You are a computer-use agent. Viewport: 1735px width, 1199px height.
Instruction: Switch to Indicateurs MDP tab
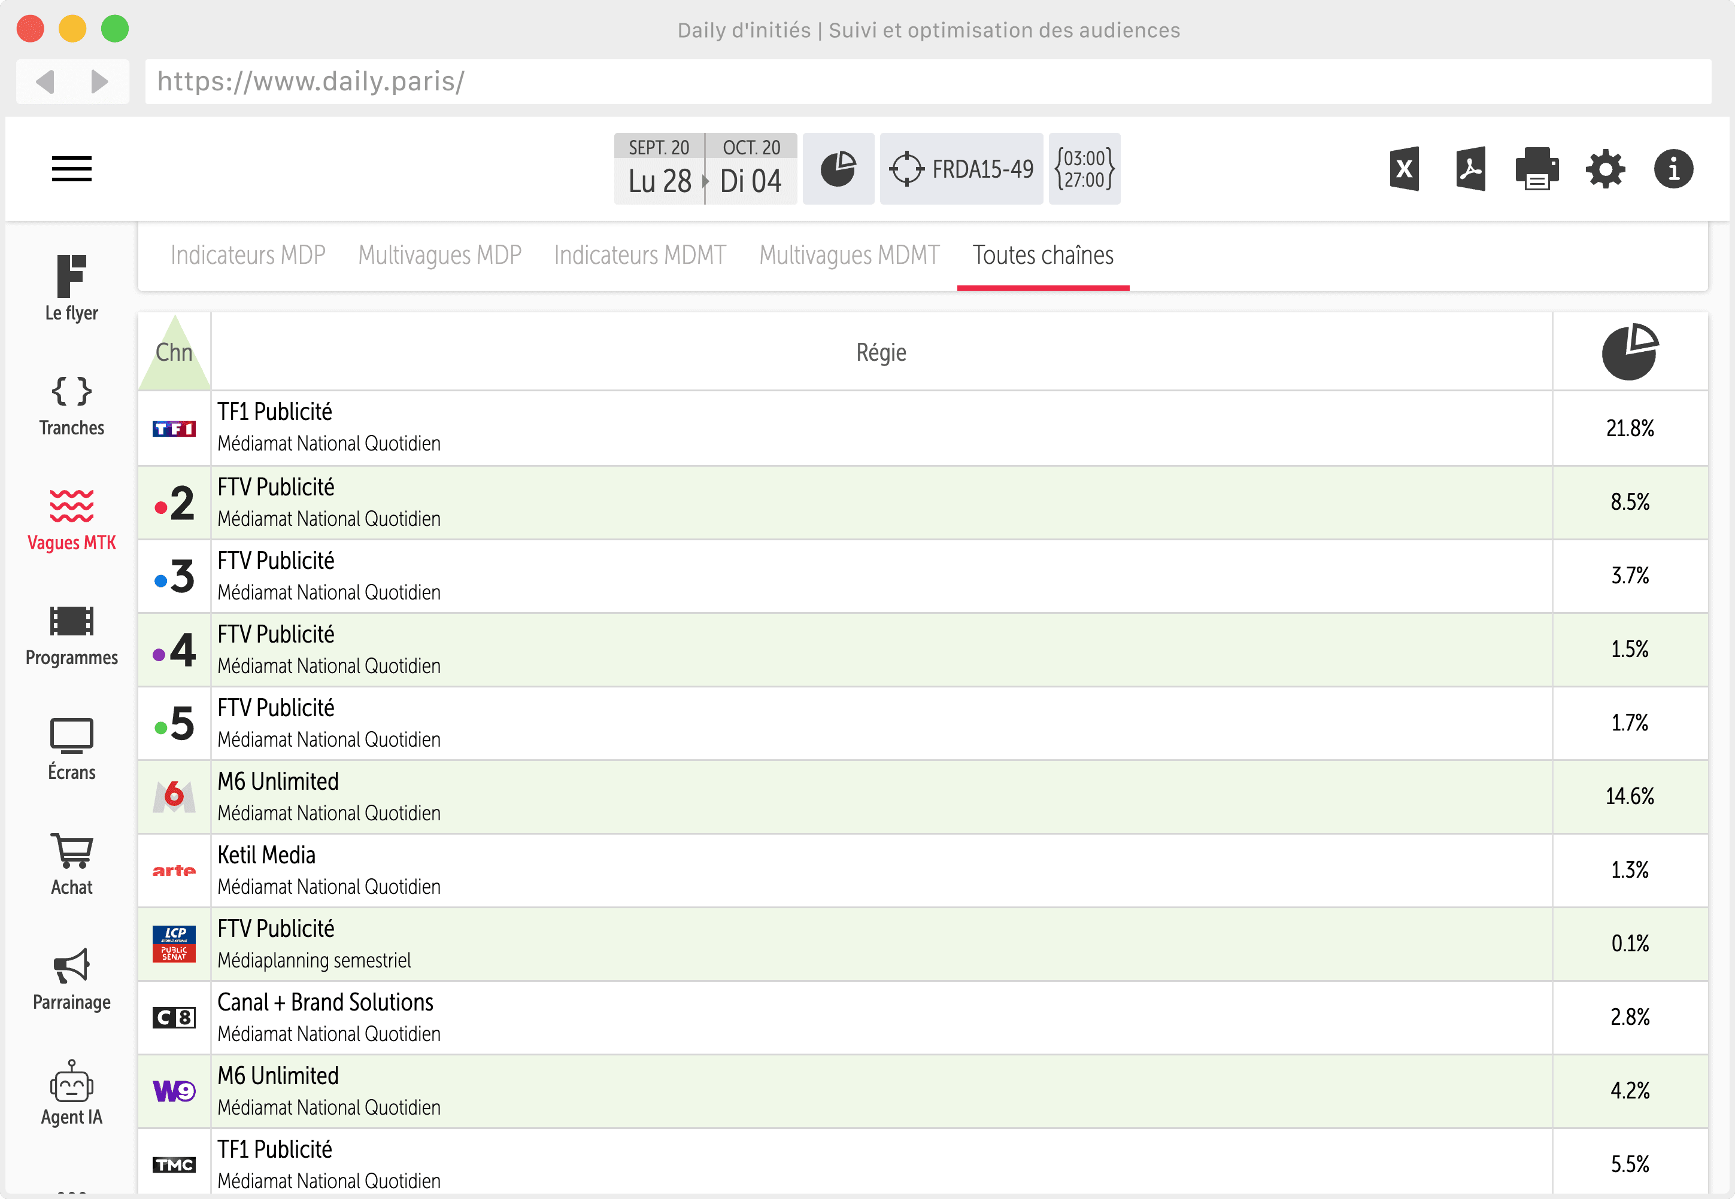click(x=247, y=255)
